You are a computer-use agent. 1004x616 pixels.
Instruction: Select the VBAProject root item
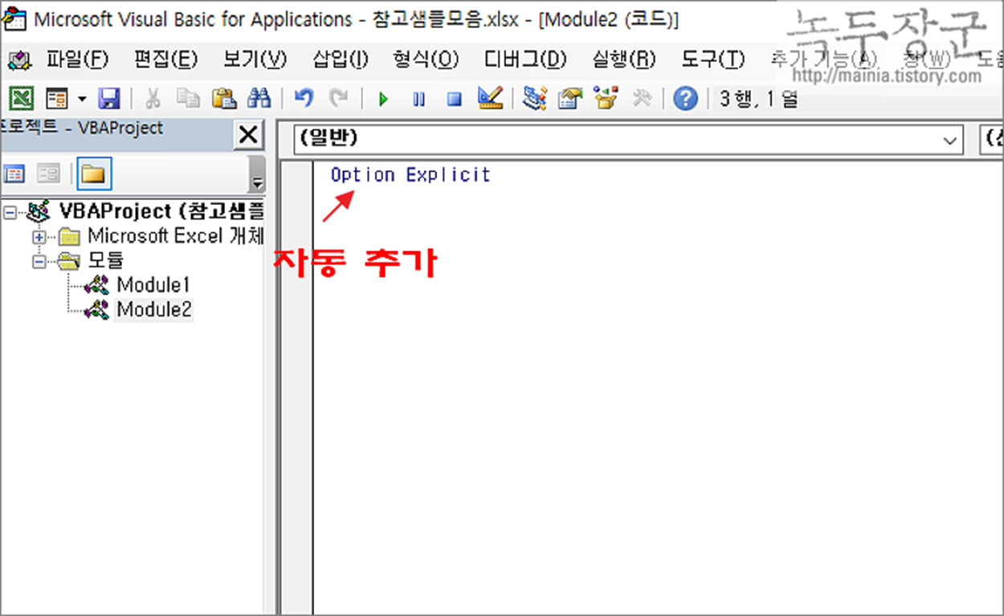161,211
